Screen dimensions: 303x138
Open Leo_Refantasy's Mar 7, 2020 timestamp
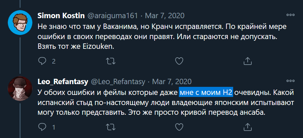click(x=172, y=82)
